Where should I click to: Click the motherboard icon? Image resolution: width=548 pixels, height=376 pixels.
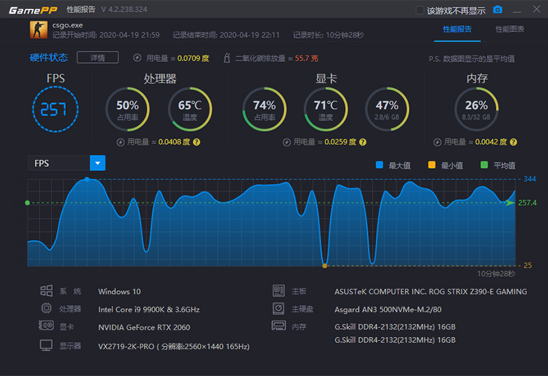pos(279,291)
